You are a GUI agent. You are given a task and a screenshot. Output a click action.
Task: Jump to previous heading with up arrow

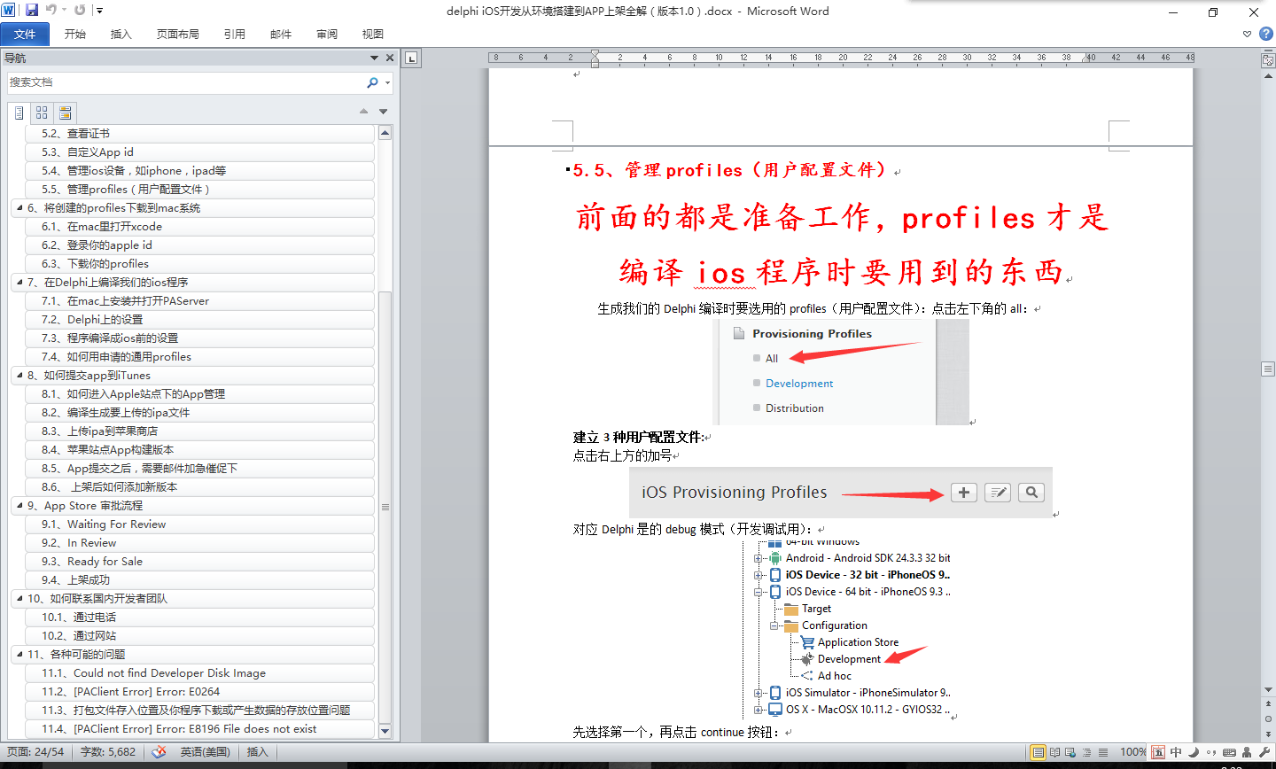pos(363,112)
